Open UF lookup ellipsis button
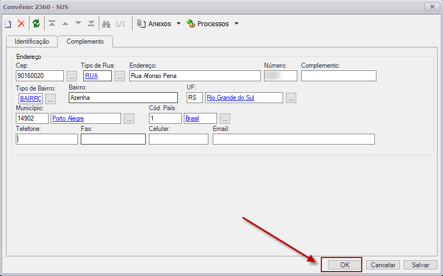This screenshot has width=443, height=276. [291, 98]
